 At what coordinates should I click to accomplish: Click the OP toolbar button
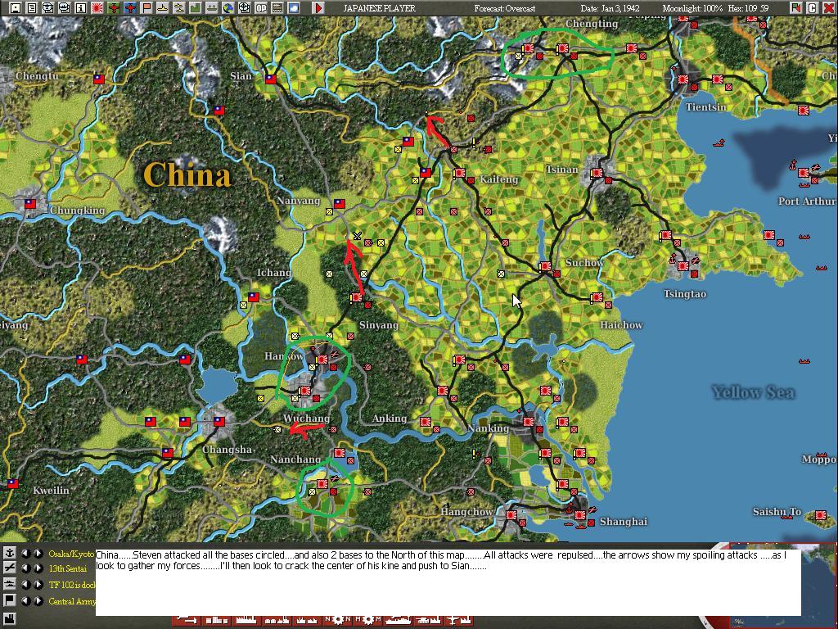261,7
